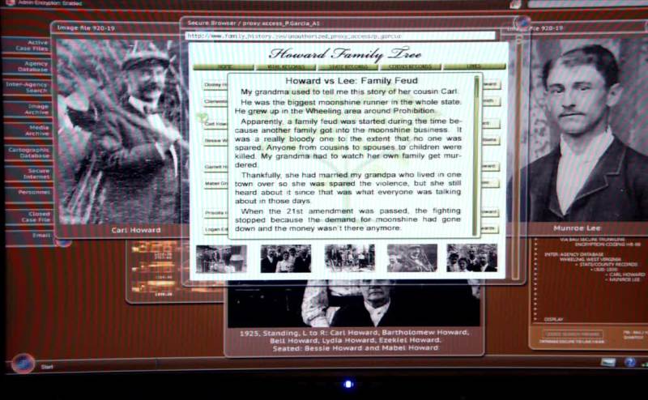Switch to the HOME tab of Family Tree
Image resolution: width=648 pixels, height=400 pixels.
223,66
